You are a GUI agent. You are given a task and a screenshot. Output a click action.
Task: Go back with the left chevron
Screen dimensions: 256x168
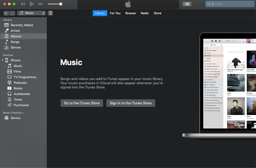click(6, 13)
